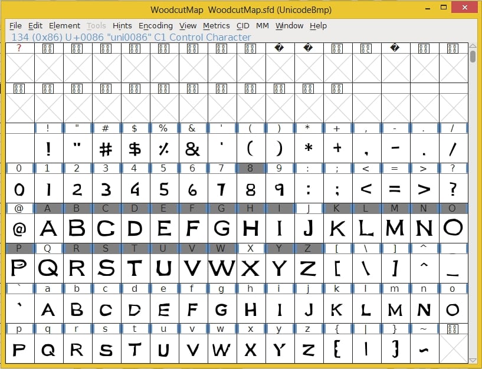Select the exclamation mark glyph cell
This screenshot has height=369, width=482.
point(49,148)
